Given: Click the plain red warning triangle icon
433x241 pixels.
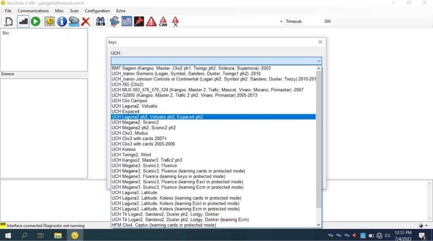Looking at the screenshot, I should tap(151, 22).
